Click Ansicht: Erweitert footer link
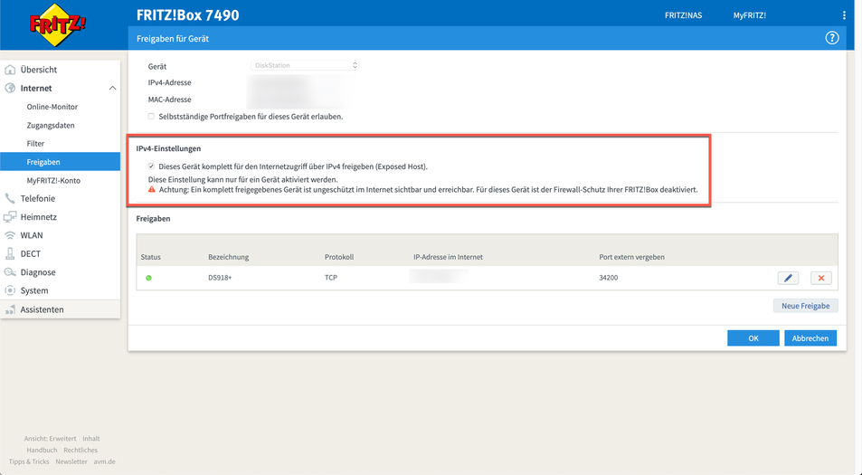 50,439
